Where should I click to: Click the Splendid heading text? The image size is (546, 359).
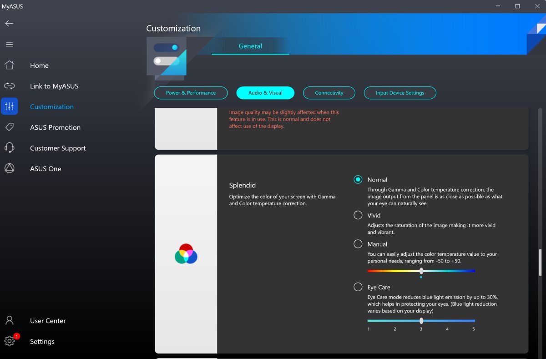(x=243, y=185)
